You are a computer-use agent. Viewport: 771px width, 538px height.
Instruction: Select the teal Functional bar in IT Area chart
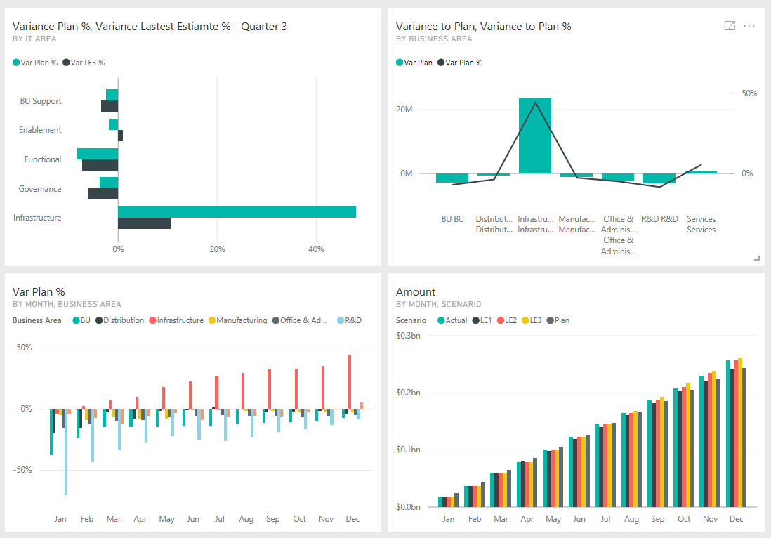tap(98, 153)
